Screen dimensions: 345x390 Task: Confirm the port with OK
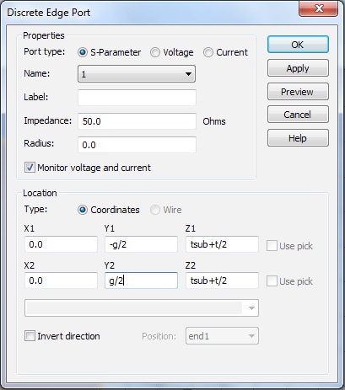point(298,45)
